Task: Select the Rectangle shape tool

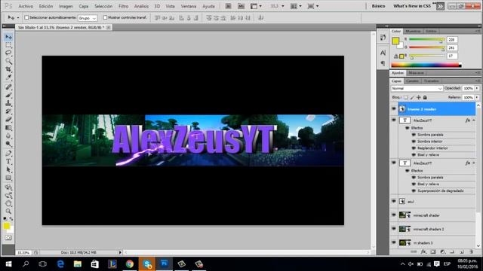Action: tap(8, 178)
